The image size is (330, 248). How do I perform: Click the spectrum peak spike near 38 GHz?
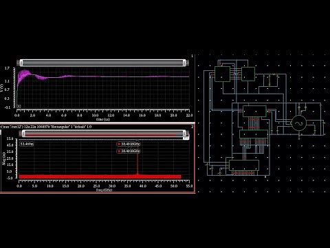click(x=137, y=163)
